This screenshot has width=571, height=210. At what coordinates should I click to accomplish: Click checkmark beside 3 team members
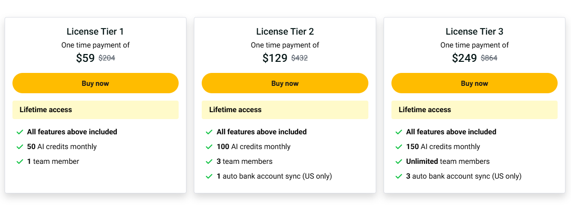[209, 162]
